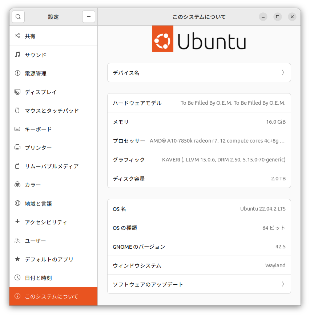Open the hamburger menu
Viewport: 310px width, 316px height.
(x=88, y=17)
